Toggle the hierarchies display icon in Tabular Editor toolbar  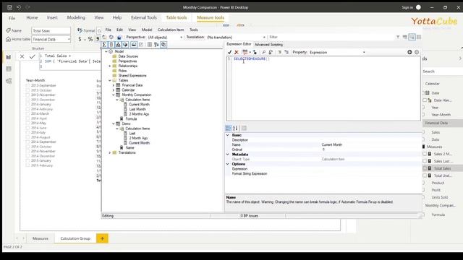(118, 45)
